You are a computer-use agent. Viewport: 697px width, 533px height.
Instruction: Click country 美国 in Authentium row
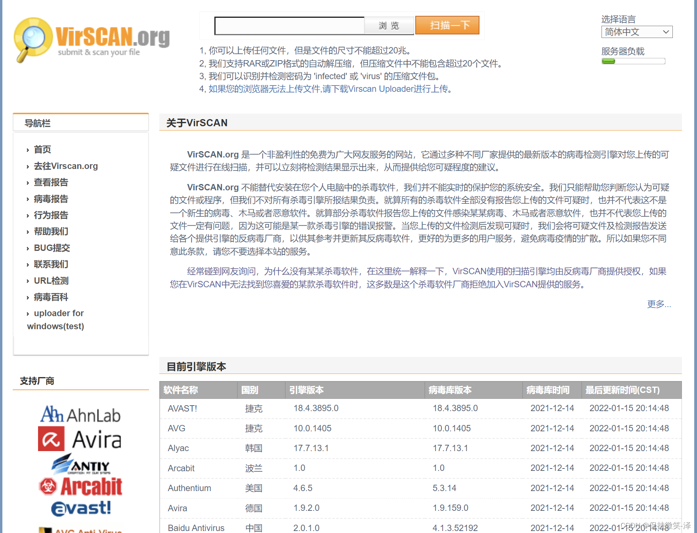tap(254, 488)
